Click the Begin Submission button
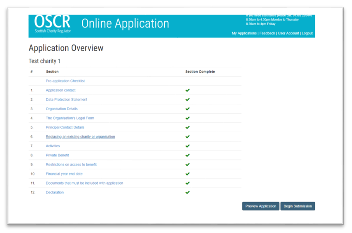Viewport: 352px width, 233px height. (298, 206)
